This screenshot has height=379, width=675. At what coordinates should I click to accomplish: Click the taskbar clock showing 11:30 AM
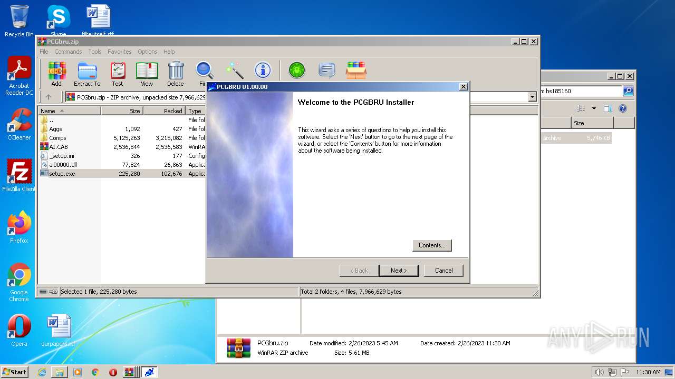click(648, 372)
